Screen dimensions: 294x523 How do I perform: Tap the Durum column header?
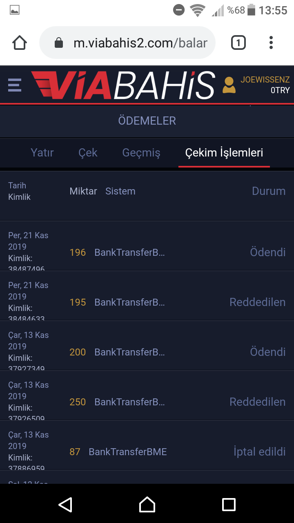(268, 191)
